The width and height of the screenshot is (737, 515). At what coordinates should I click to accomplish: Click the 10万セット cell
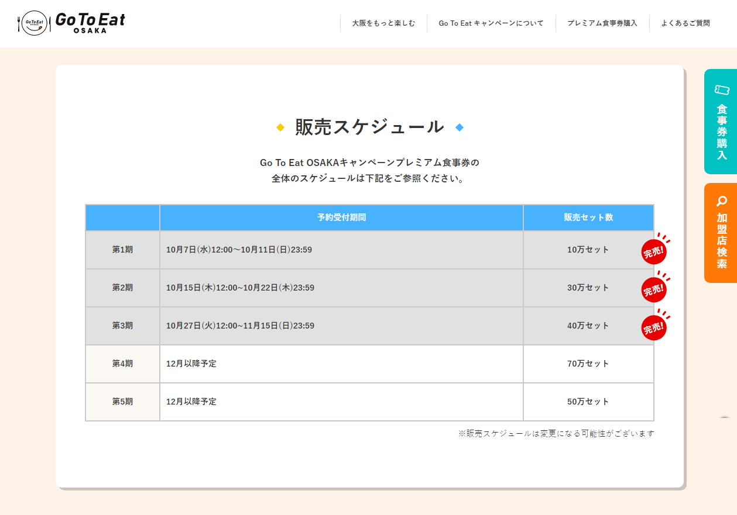click(x=588, y=250)
